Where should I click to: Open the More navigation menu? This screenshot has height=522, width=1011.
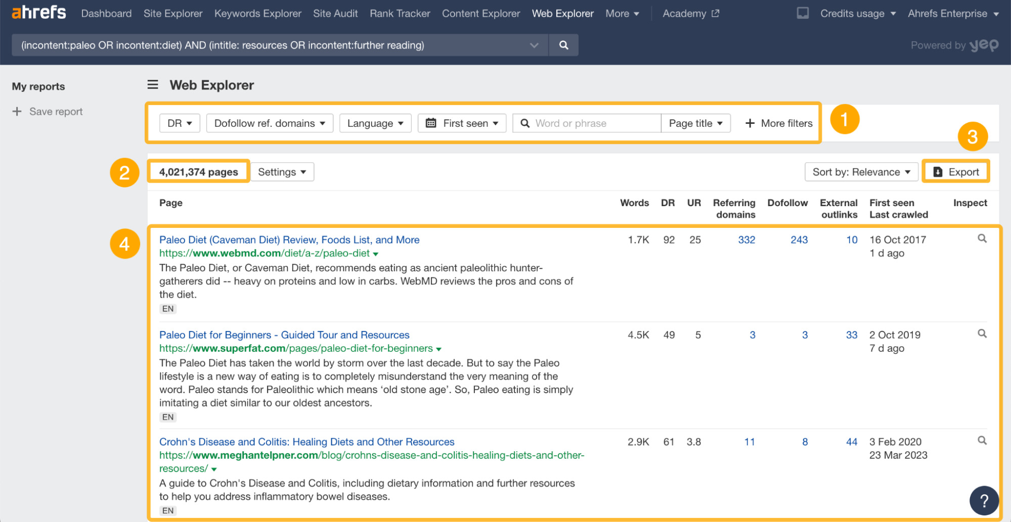(622, 13)
